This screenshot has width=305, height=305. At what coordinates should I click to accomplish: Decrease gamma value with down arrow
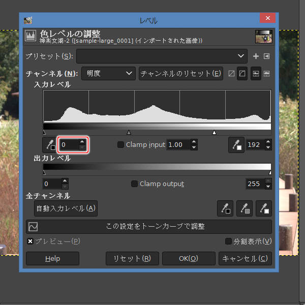pos(194,147)
